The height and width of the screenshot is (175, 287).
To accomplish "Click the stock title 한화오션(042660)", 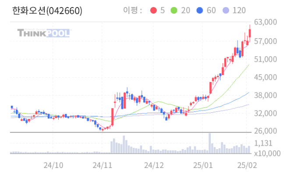I will coord(47,11).
